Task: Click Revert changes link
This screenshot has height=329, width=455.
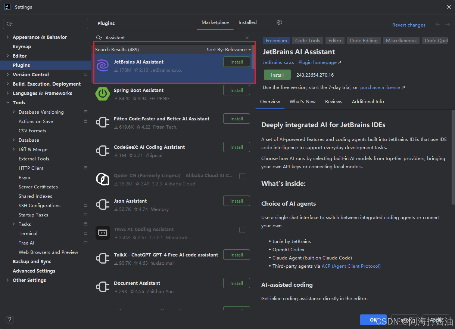Action: click(x=409, y=25)
